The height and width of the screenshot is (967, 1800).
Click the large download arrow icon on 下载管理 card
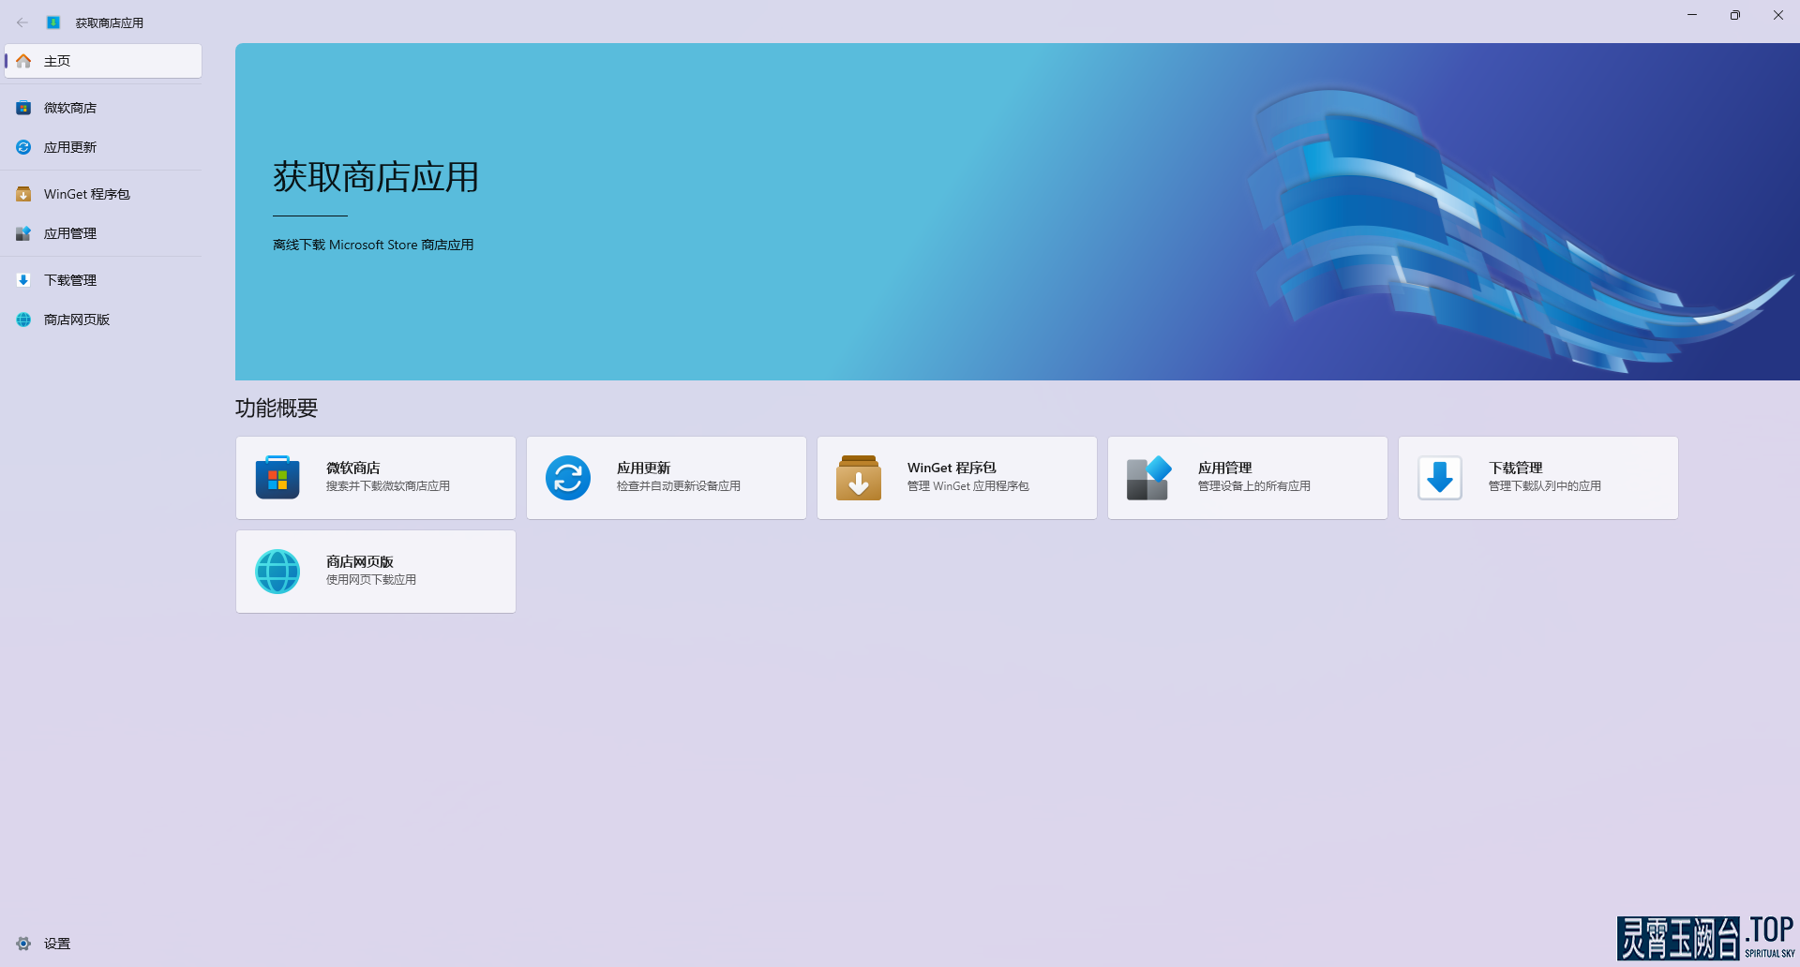point(1440,478)
